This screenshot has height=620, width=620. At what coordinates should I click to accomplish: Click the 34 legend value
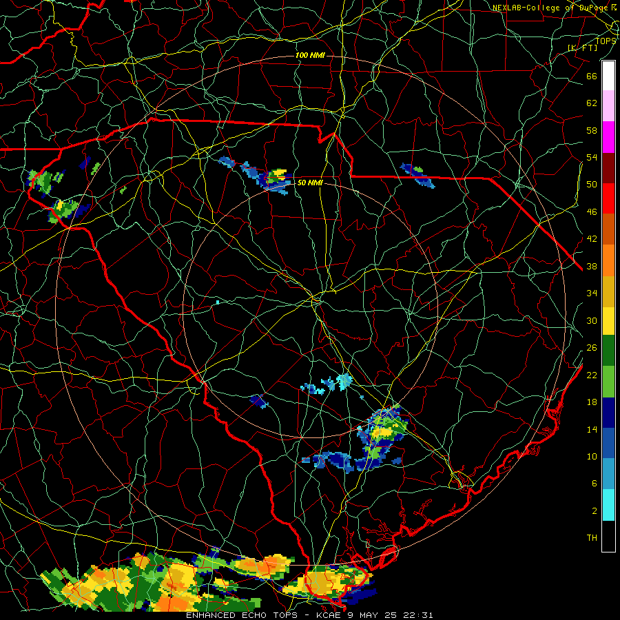click(592, 293)
